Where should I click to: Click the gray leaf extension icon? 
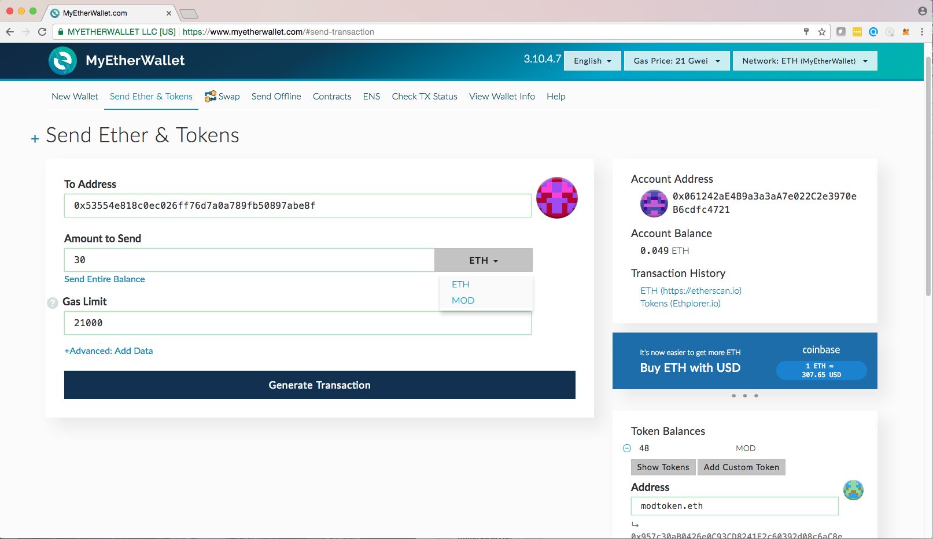point(841,32)
